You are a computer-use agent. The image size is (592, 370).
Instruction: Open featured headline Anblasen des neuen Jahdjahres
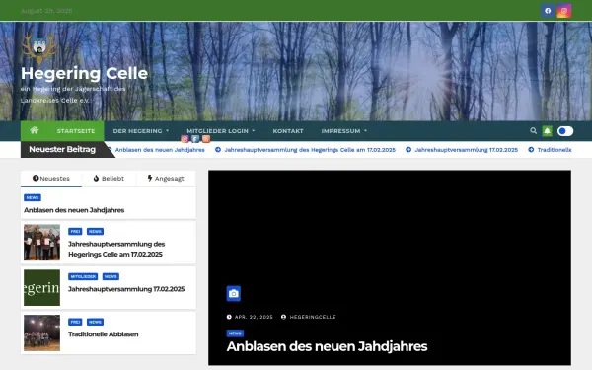pos(327,346)
